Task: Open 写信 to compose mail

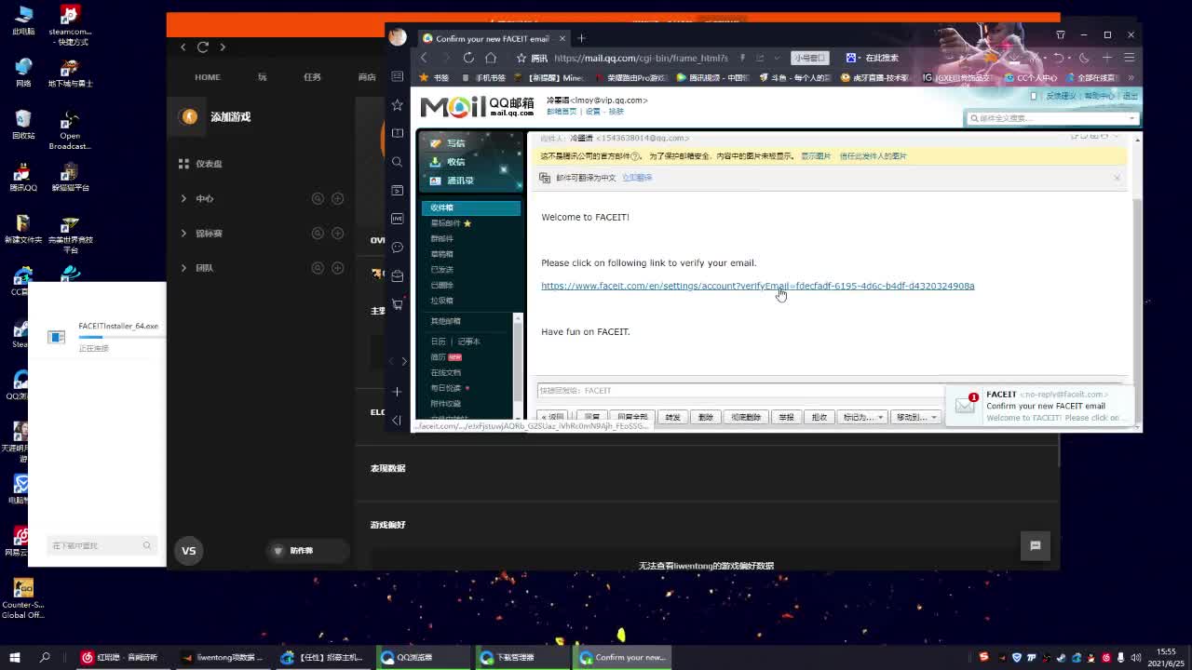Action: [454, 143]
